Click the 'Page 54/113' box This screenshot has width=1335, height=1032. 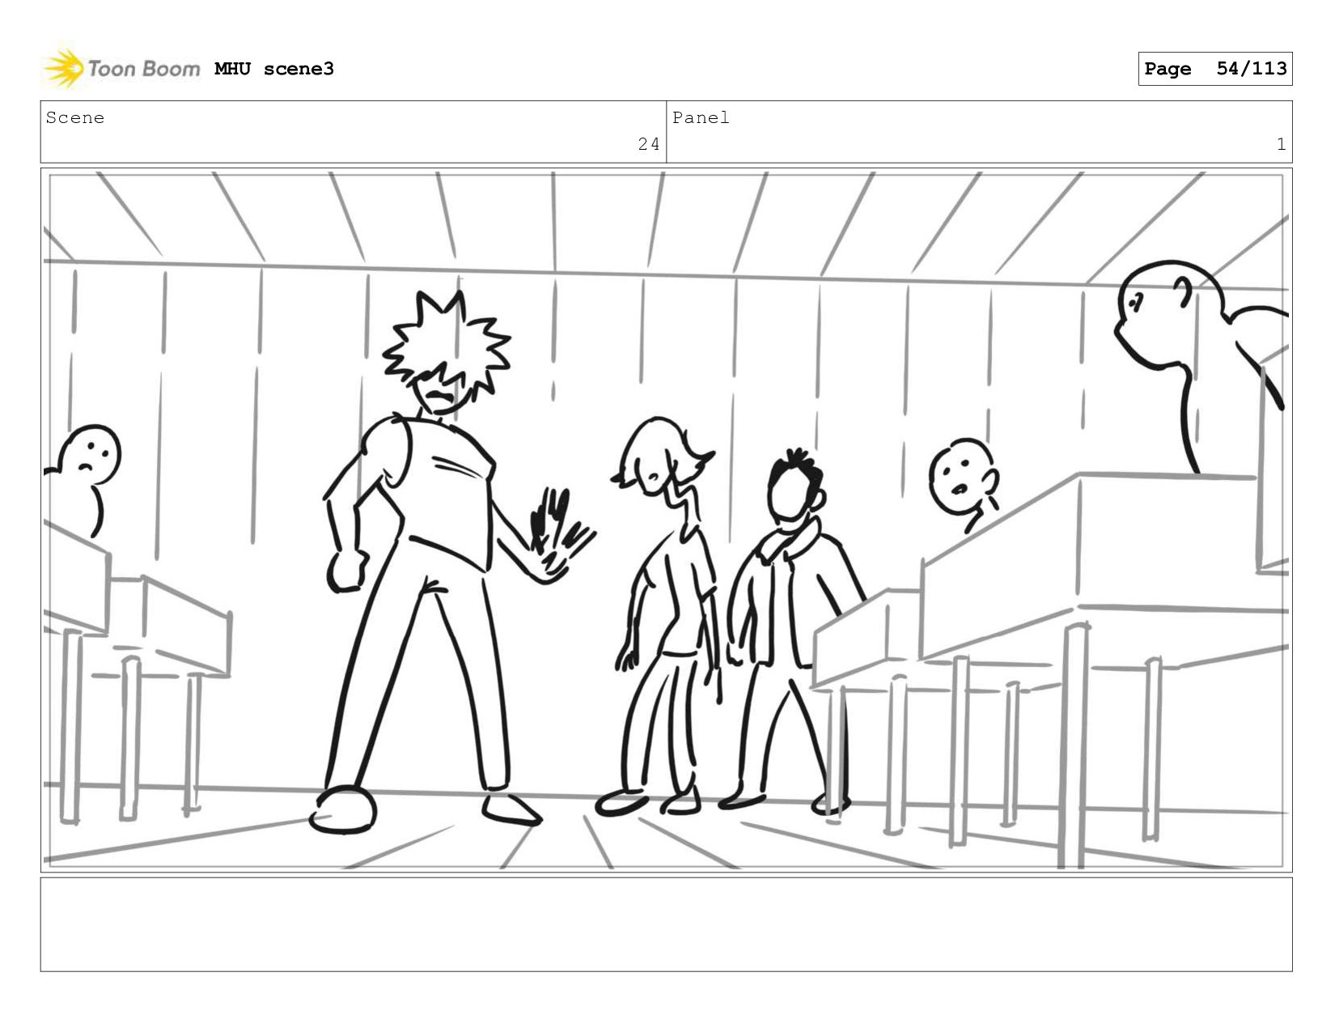pyautogui.click(x=1215, y=69)
